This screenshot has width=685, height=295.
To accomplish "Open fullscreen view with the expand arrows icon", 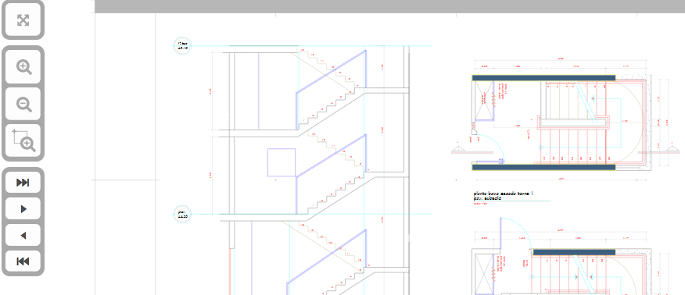I will 23,20.
